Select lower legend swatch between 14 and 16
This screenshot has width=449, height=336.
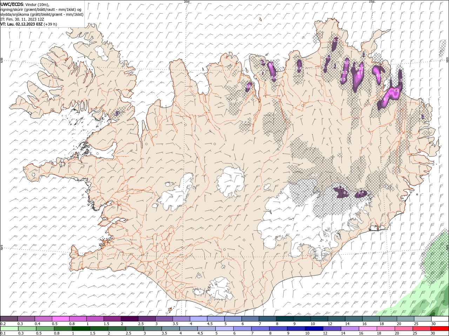[x=350, y=328]
